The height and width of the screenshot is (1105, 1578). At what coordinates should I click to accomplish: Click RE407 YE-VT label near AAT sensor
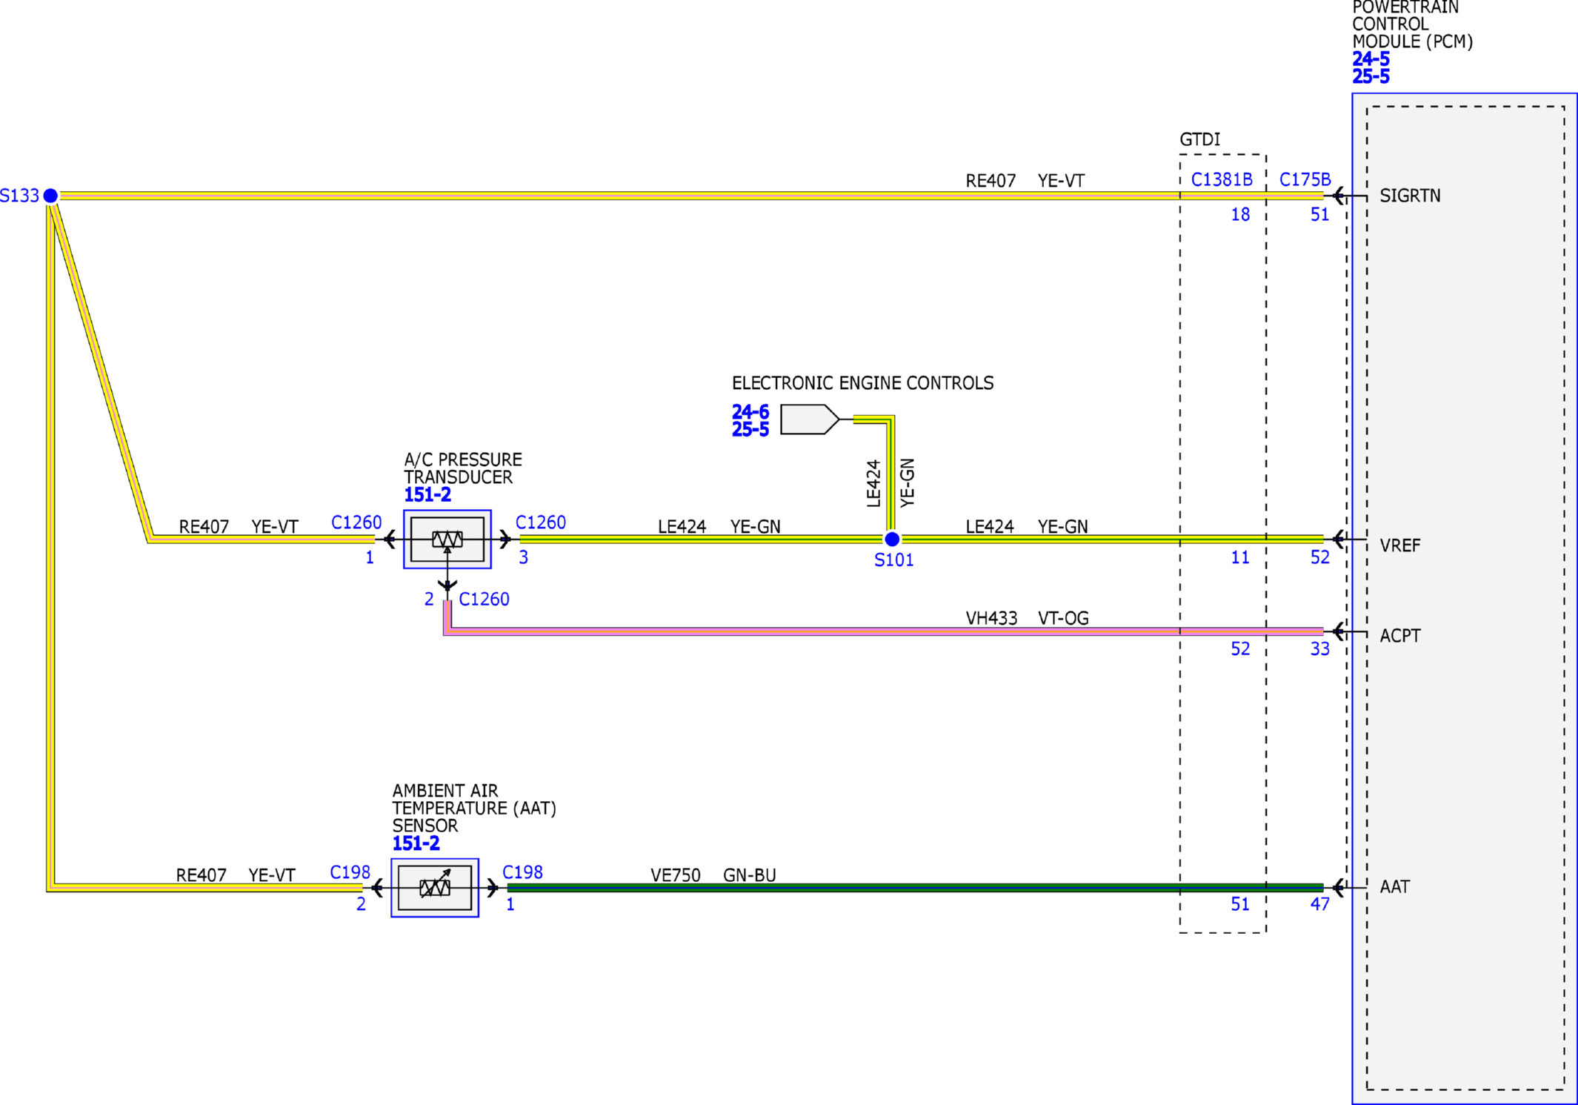tap(236, 875)
